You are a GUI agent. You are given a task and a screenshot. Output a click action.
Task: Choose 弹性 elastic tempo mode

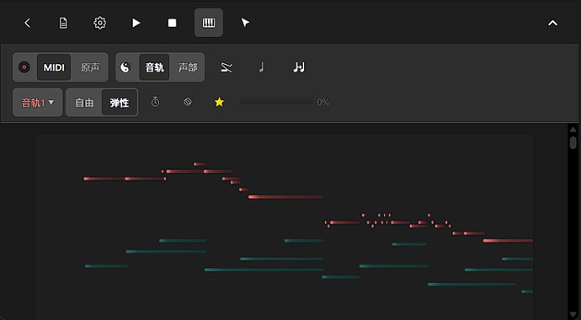120,103
